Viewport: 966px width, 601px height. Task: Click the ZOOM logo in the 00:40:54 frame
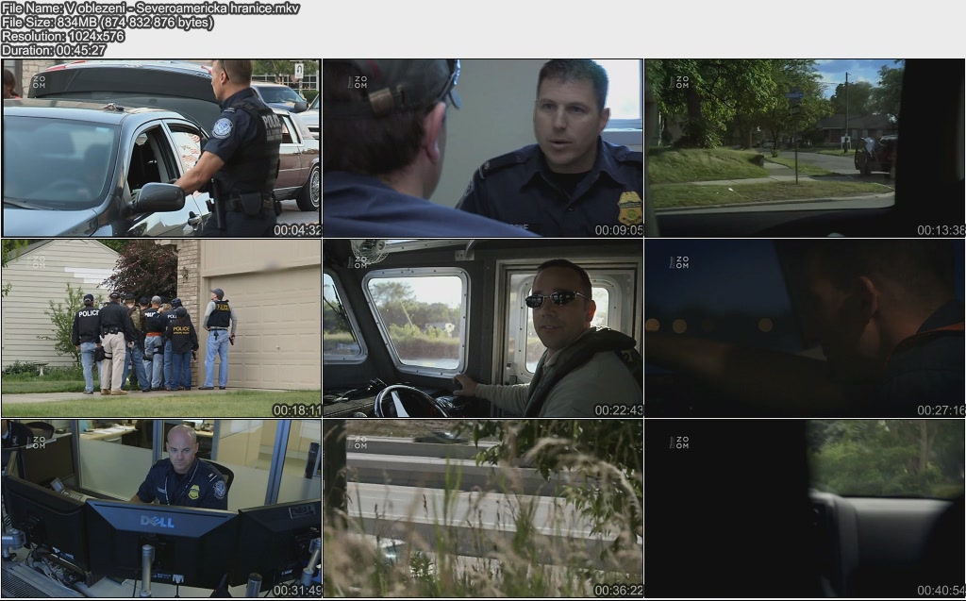(679, 442)
